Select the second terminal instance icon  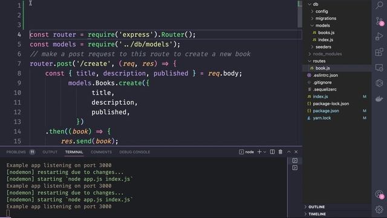(294, 168)
